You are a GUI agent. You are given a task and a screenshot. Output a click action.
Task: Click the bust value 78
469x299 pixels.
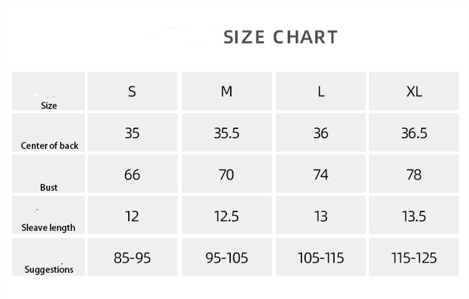[x=414, y=175]
